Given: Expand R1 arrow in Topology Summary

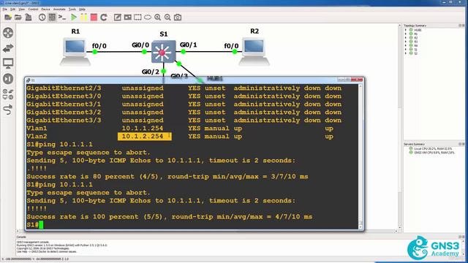Looking at the screenshot, I should [x=406, y=34].
